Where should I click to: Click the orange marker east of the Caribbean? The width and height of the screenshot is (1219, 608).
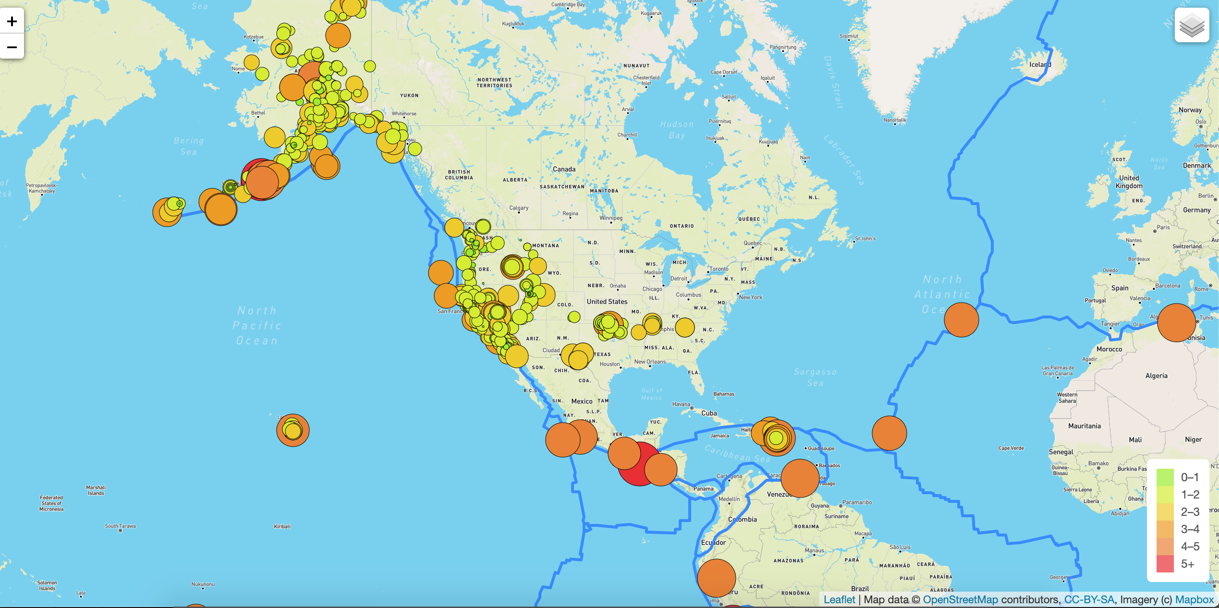click(x=889, y=433)
